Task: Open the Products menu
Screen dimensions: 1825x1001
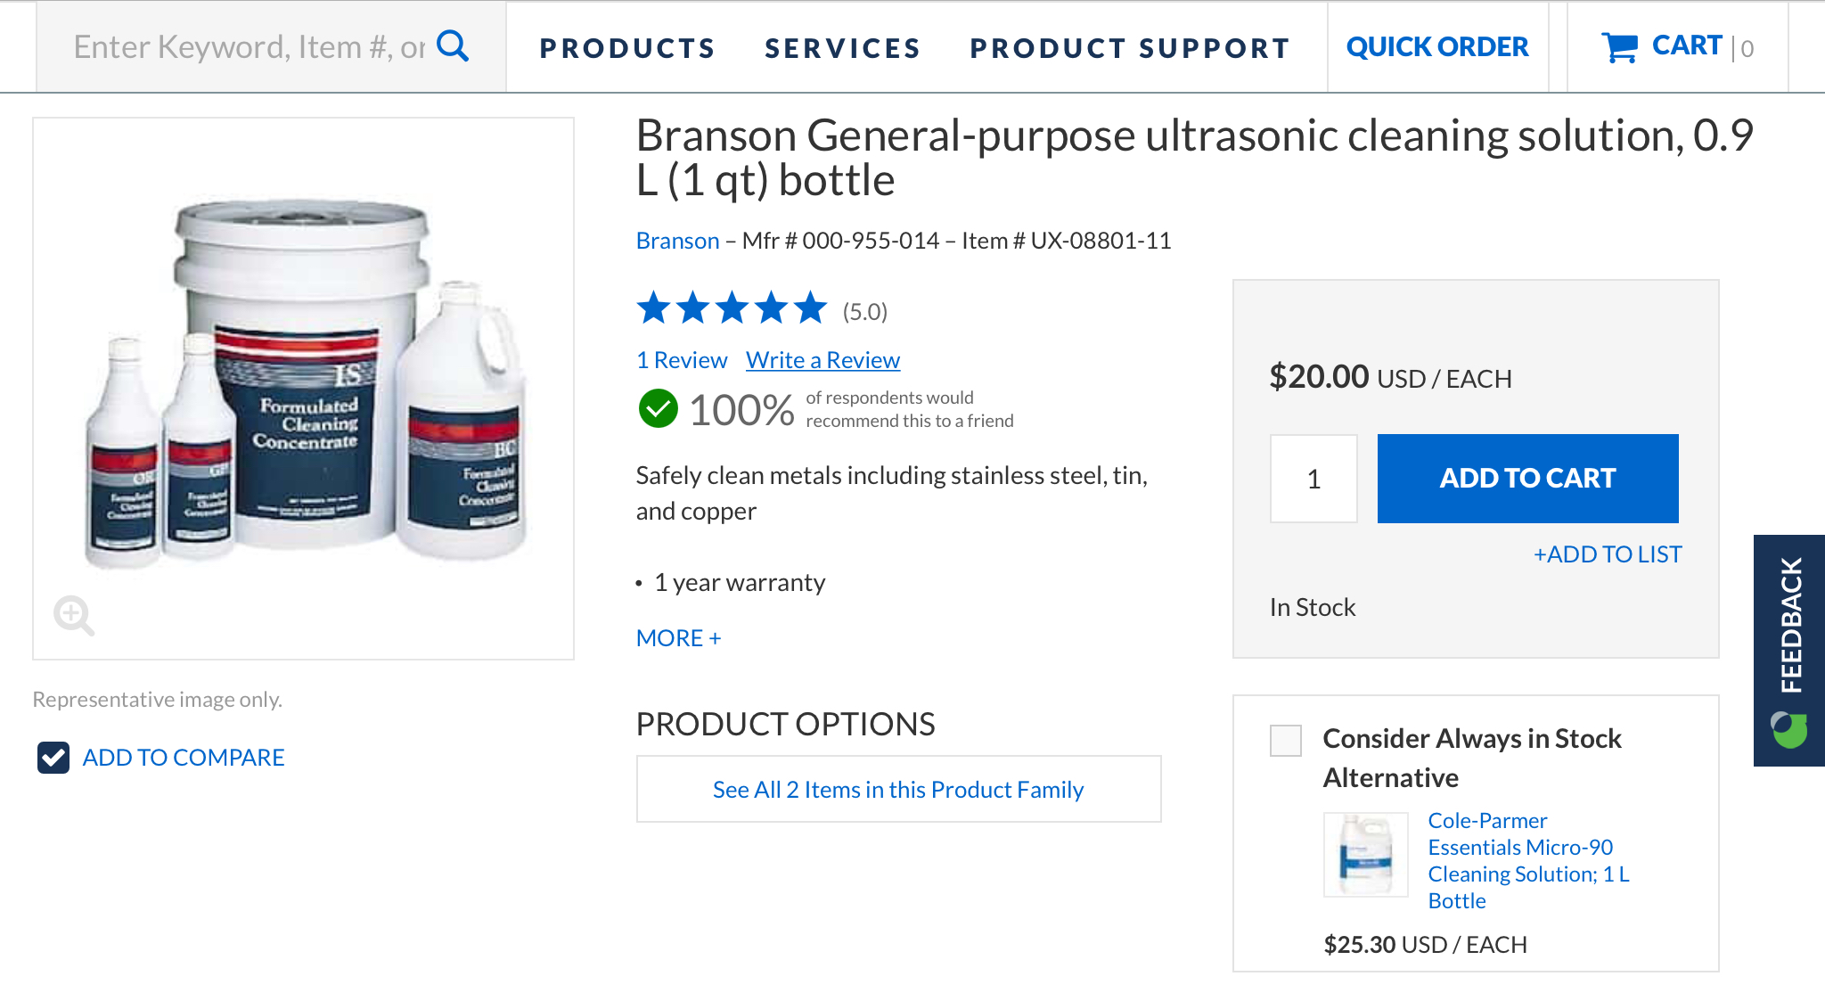Action: point(627,48)
